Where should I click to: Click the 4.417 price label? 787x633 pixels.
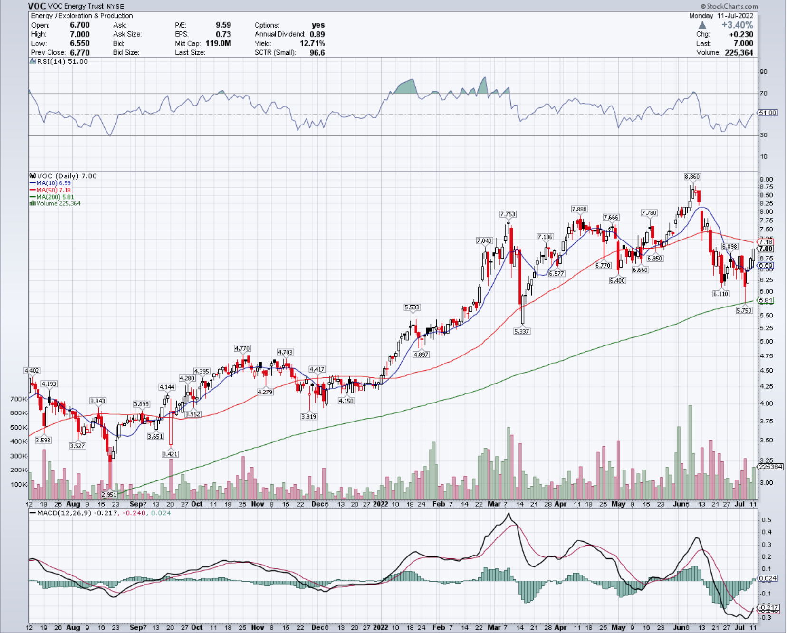click(x=317, y=369)
